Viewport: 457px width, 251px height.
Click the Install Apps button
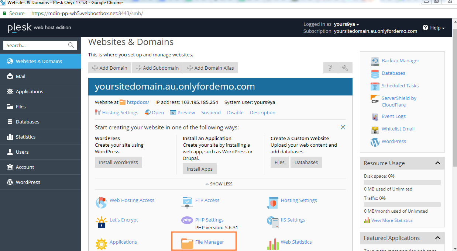click(x=200, y=169)
